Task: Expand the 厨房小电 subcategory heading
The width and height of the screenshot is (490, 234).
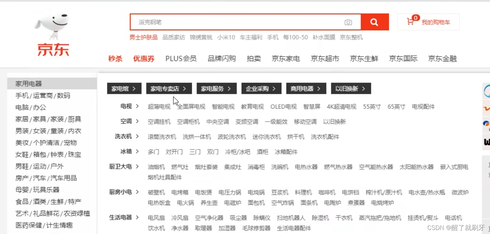Action: [x=124, y=192]
